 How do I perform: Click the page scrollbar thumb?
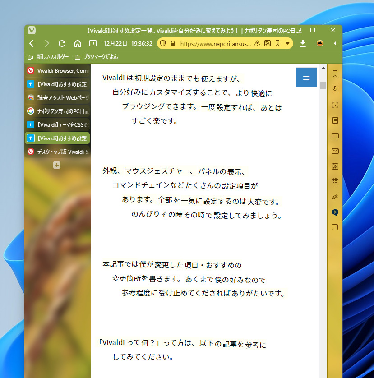pos(323,85)
